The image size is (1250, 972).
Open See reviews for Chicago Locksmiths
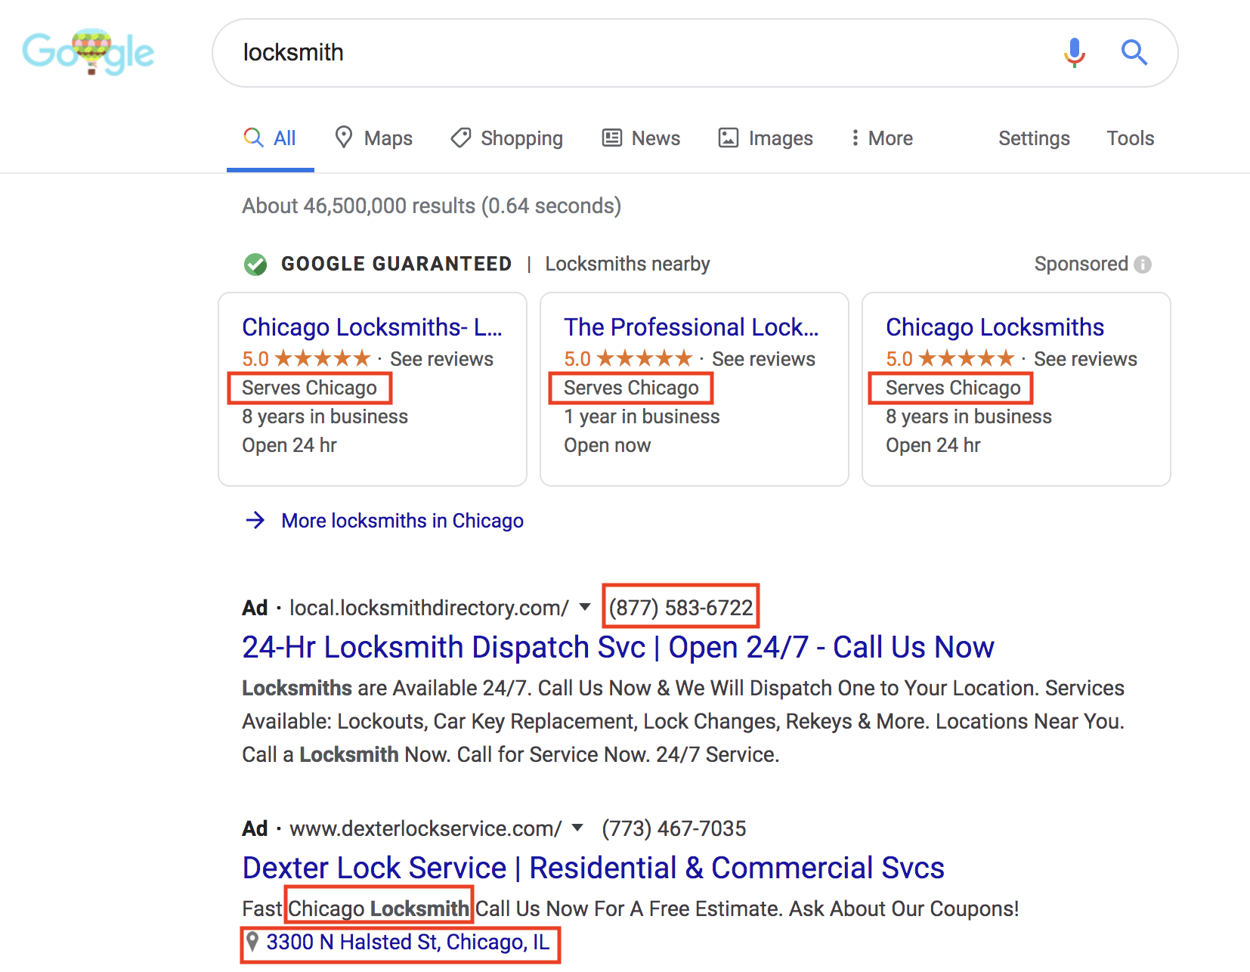tap(1085, 359)
